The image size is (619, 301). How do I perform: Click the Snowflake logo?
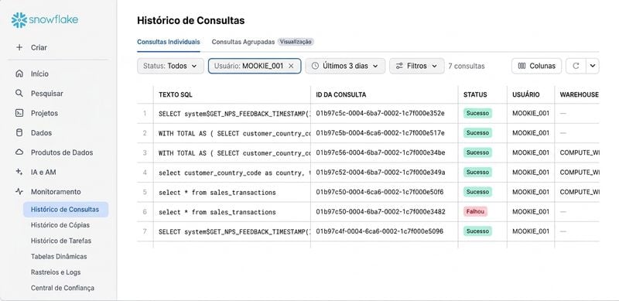[x=45, y=20]
